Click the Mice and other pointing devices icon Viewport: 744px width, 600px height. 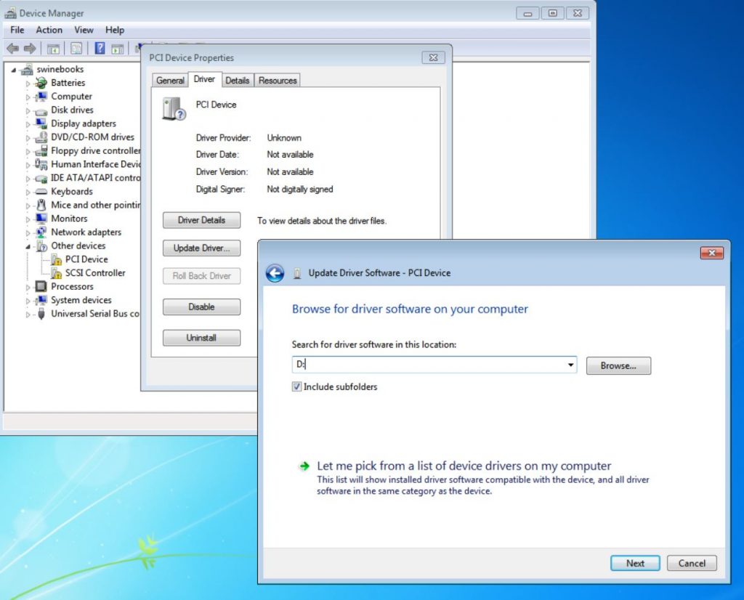(x=41, y=206)
